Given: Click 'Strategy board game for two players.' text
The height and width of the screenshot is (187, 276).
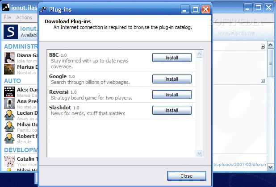Looking at the screenshot, I should click(x=92, y=98).
